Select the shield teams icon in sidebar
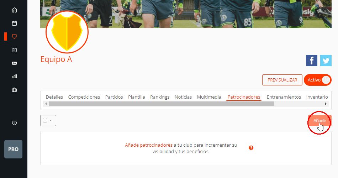The image size is (338, 178). point(14,36)
